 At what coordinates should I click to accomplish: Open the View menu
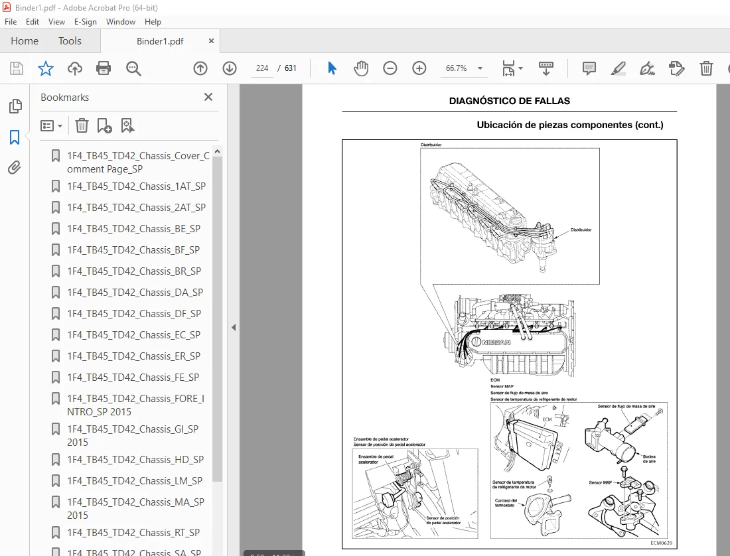click(56, 22)
